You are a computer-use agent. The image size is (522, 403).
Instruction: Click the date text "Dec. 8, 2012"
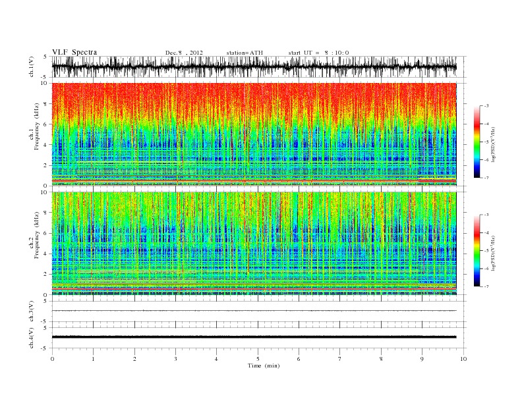coord(184,53)
